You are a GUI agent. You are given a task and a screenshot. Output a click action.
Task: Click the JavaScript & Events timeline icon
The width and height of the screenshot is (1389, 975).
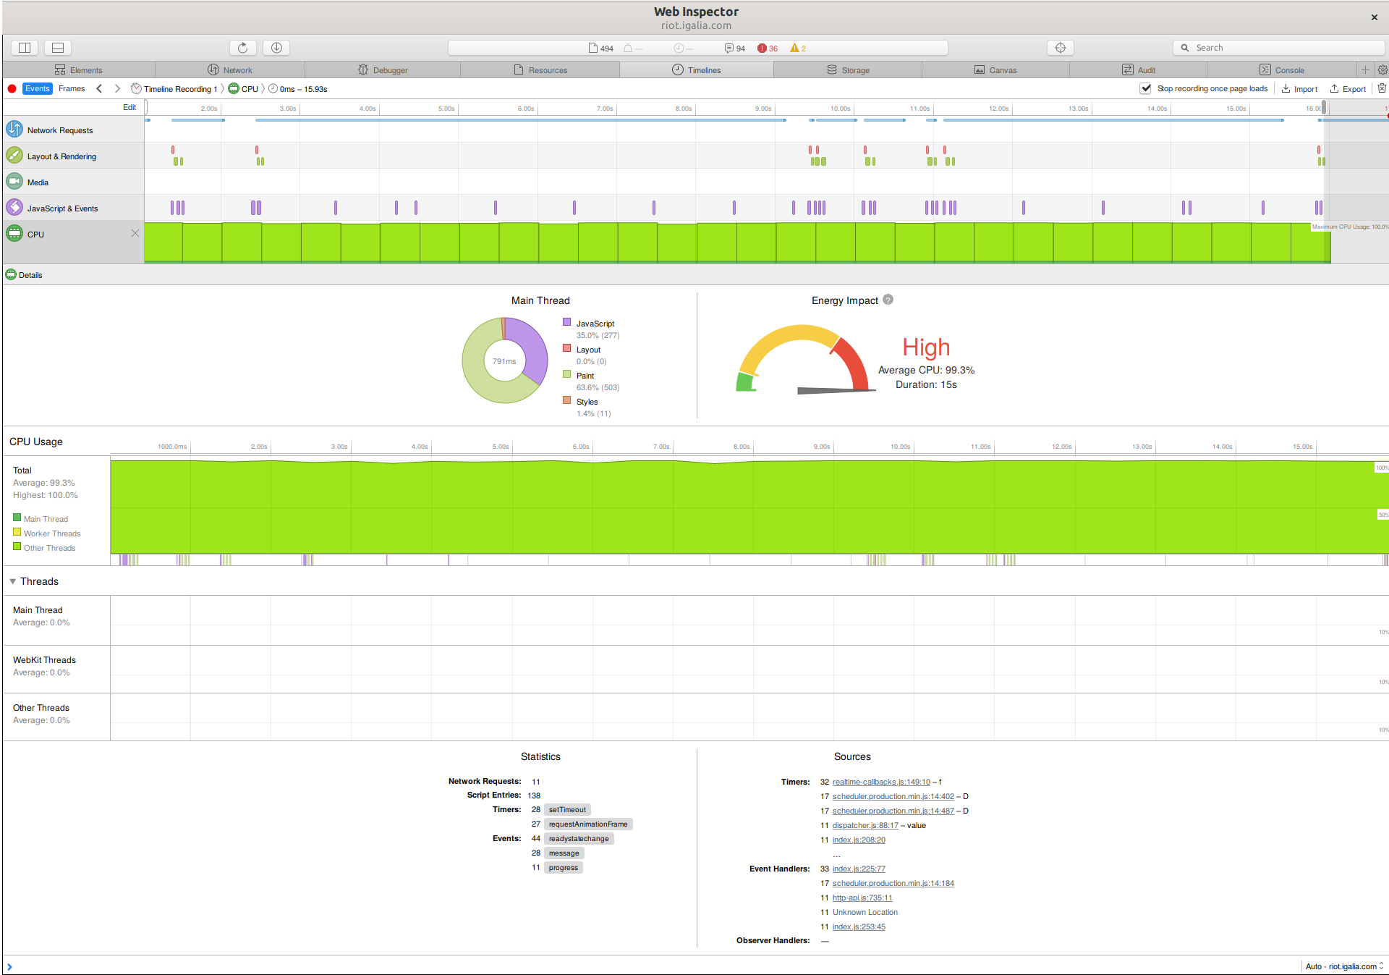(x=14, y=208)
